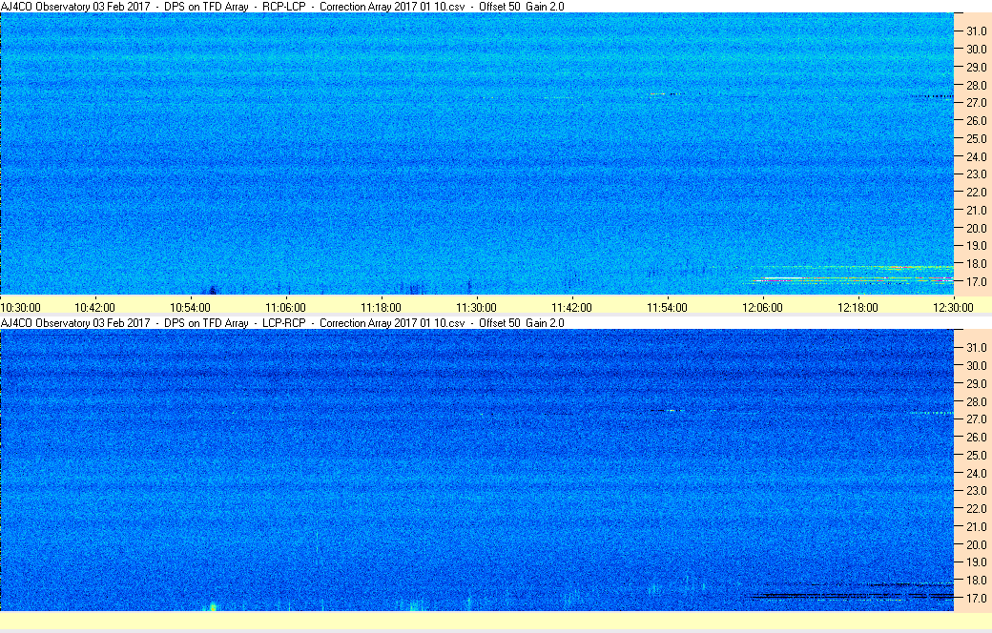Click the 30.0 label on RCP-LCP frequency axis
The width and height of the screenshot is (992, 633).
coord(976,50)
